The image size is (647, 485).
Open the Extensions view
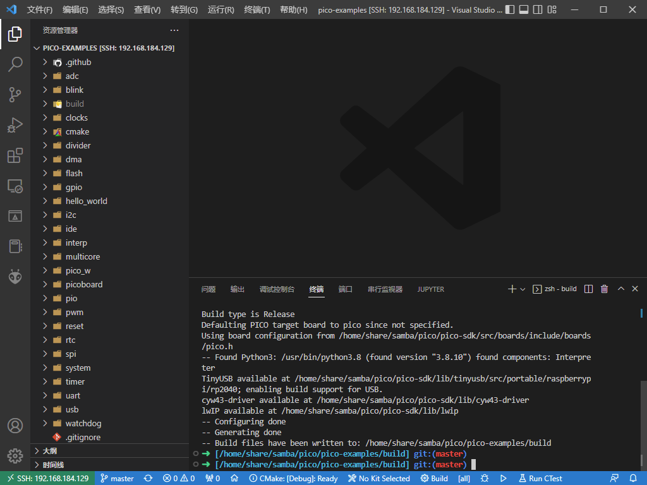coord(15,155)
